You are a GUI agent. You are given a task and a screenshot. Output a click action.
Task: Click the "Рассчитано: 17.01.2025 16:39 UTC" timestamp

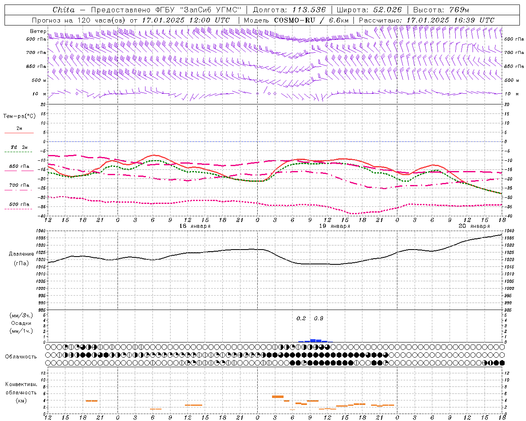(x=427, y=20)
